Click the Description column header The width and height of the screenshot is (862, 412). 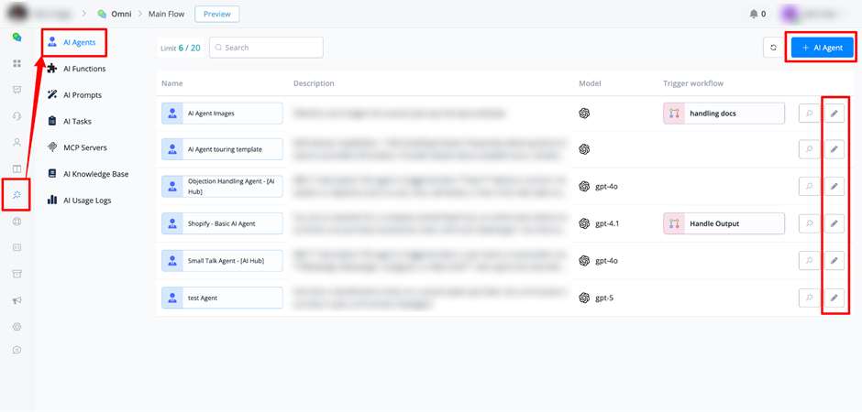pyautogui.click(x=314, y=84)
